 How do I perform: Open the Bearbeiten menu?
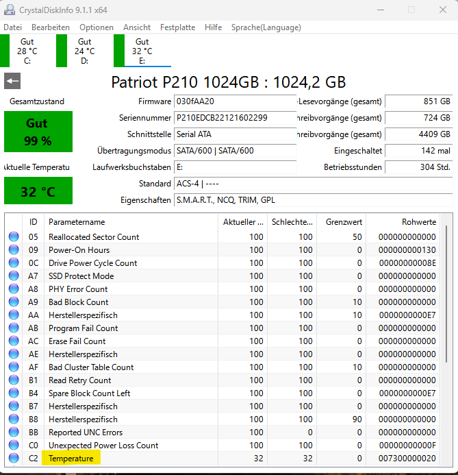[x=51, y=27]
